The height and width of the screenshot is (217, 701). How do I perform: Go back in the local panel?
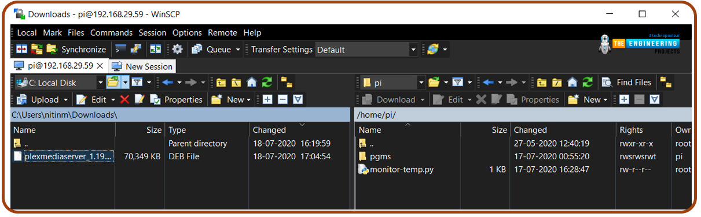click(168, 83)
